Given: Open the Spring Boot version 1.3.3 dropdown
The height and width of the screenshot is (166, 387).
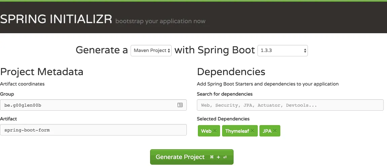Looking at the screenshot, I should pos(283,50).
